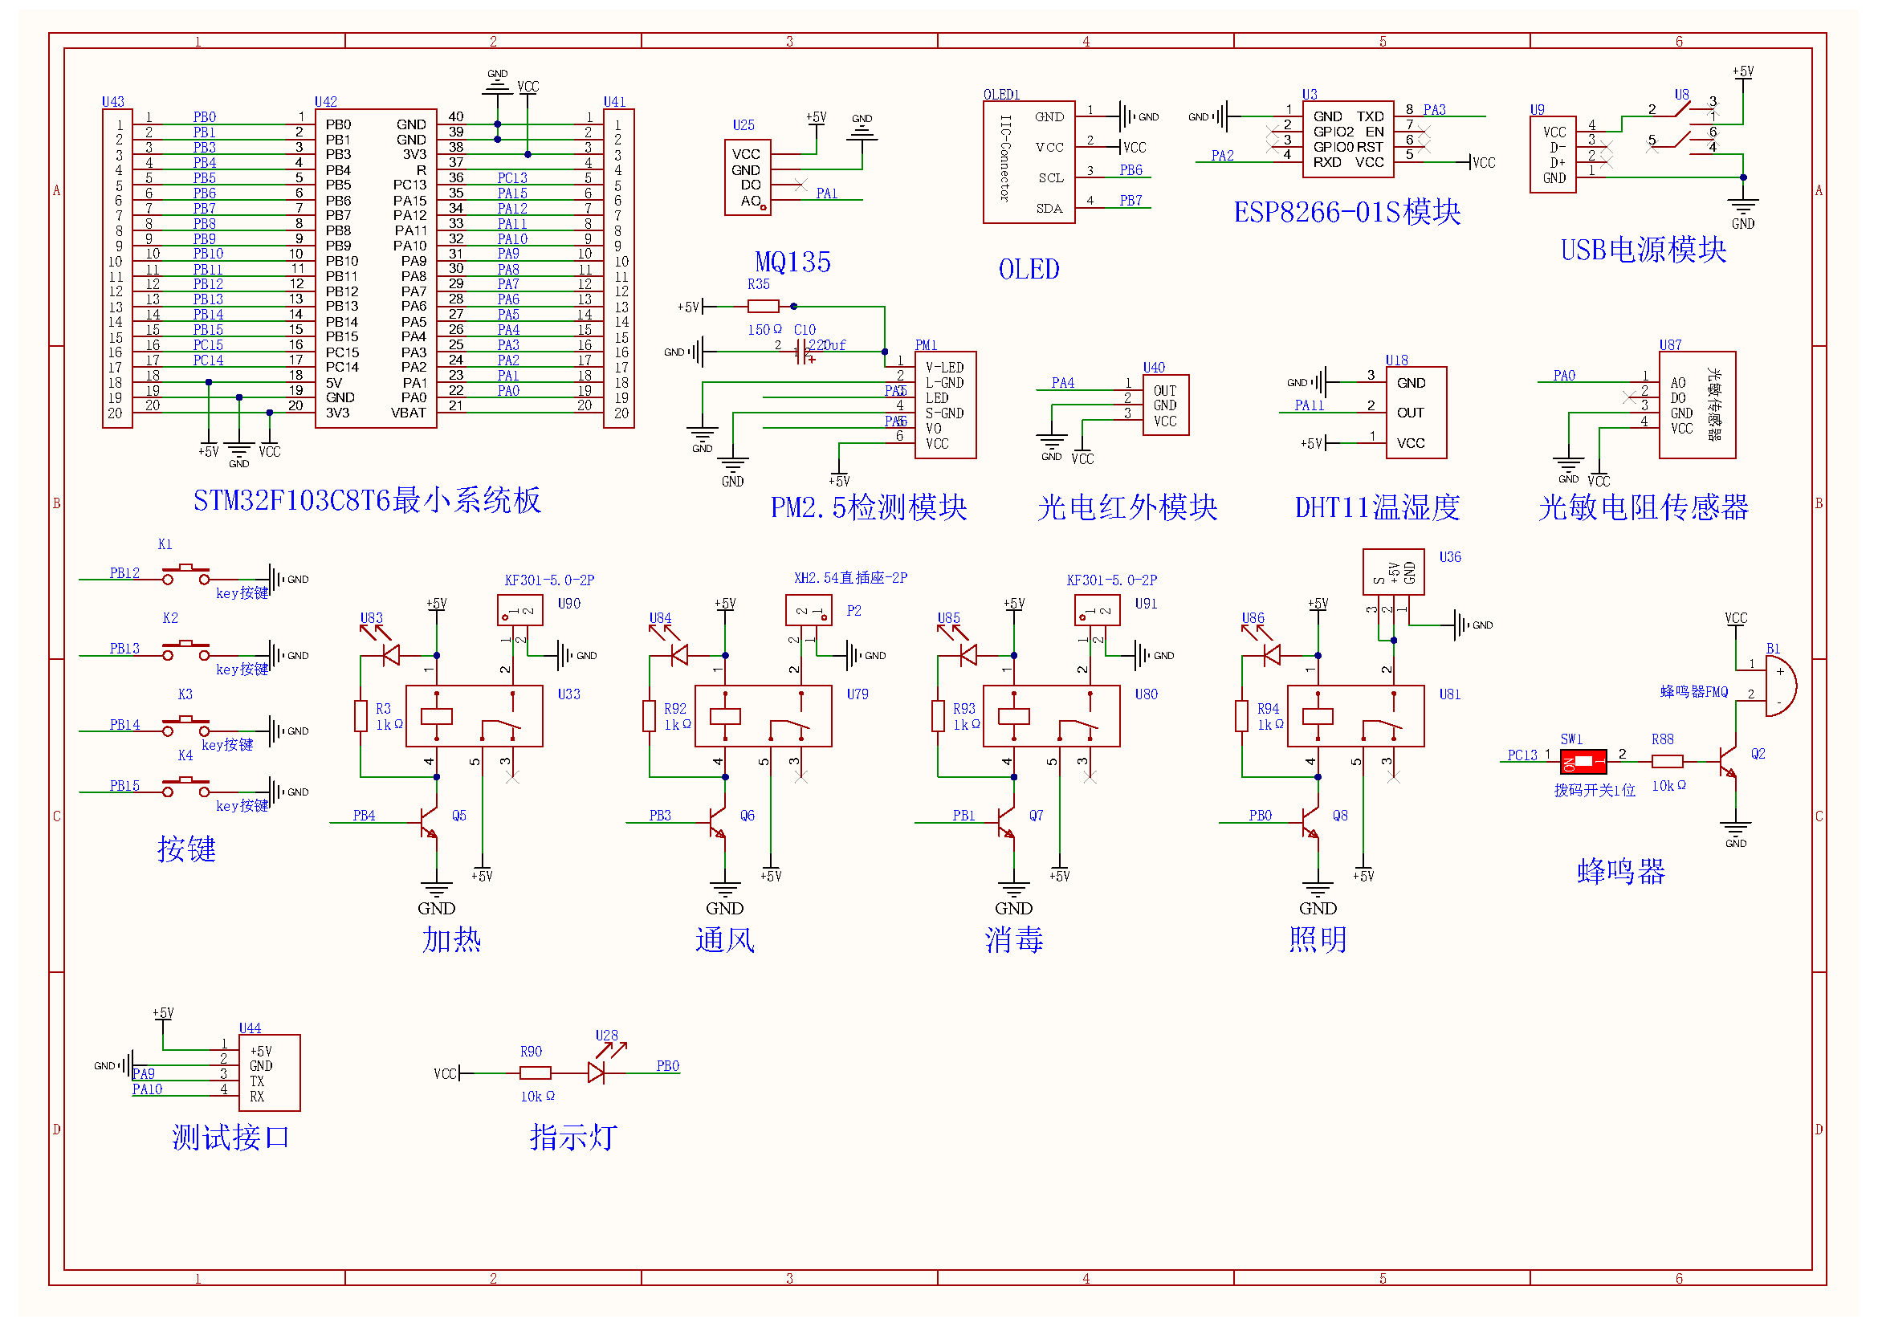Click the PM1 dust sensor block
Image resolution: width=1878 pixels, height=1327 pixels.
click(945, 405)
